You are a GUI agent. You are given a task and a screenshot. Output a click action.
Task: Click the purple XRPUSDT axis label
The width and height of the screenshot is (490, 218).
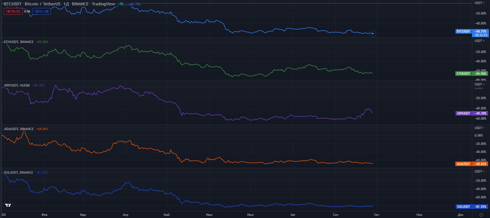point(463,113)
